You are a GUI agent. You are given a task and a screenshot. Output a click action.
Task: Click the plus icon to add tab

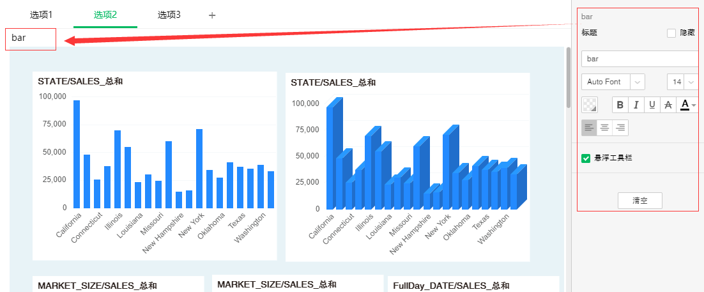pos(212,15)
